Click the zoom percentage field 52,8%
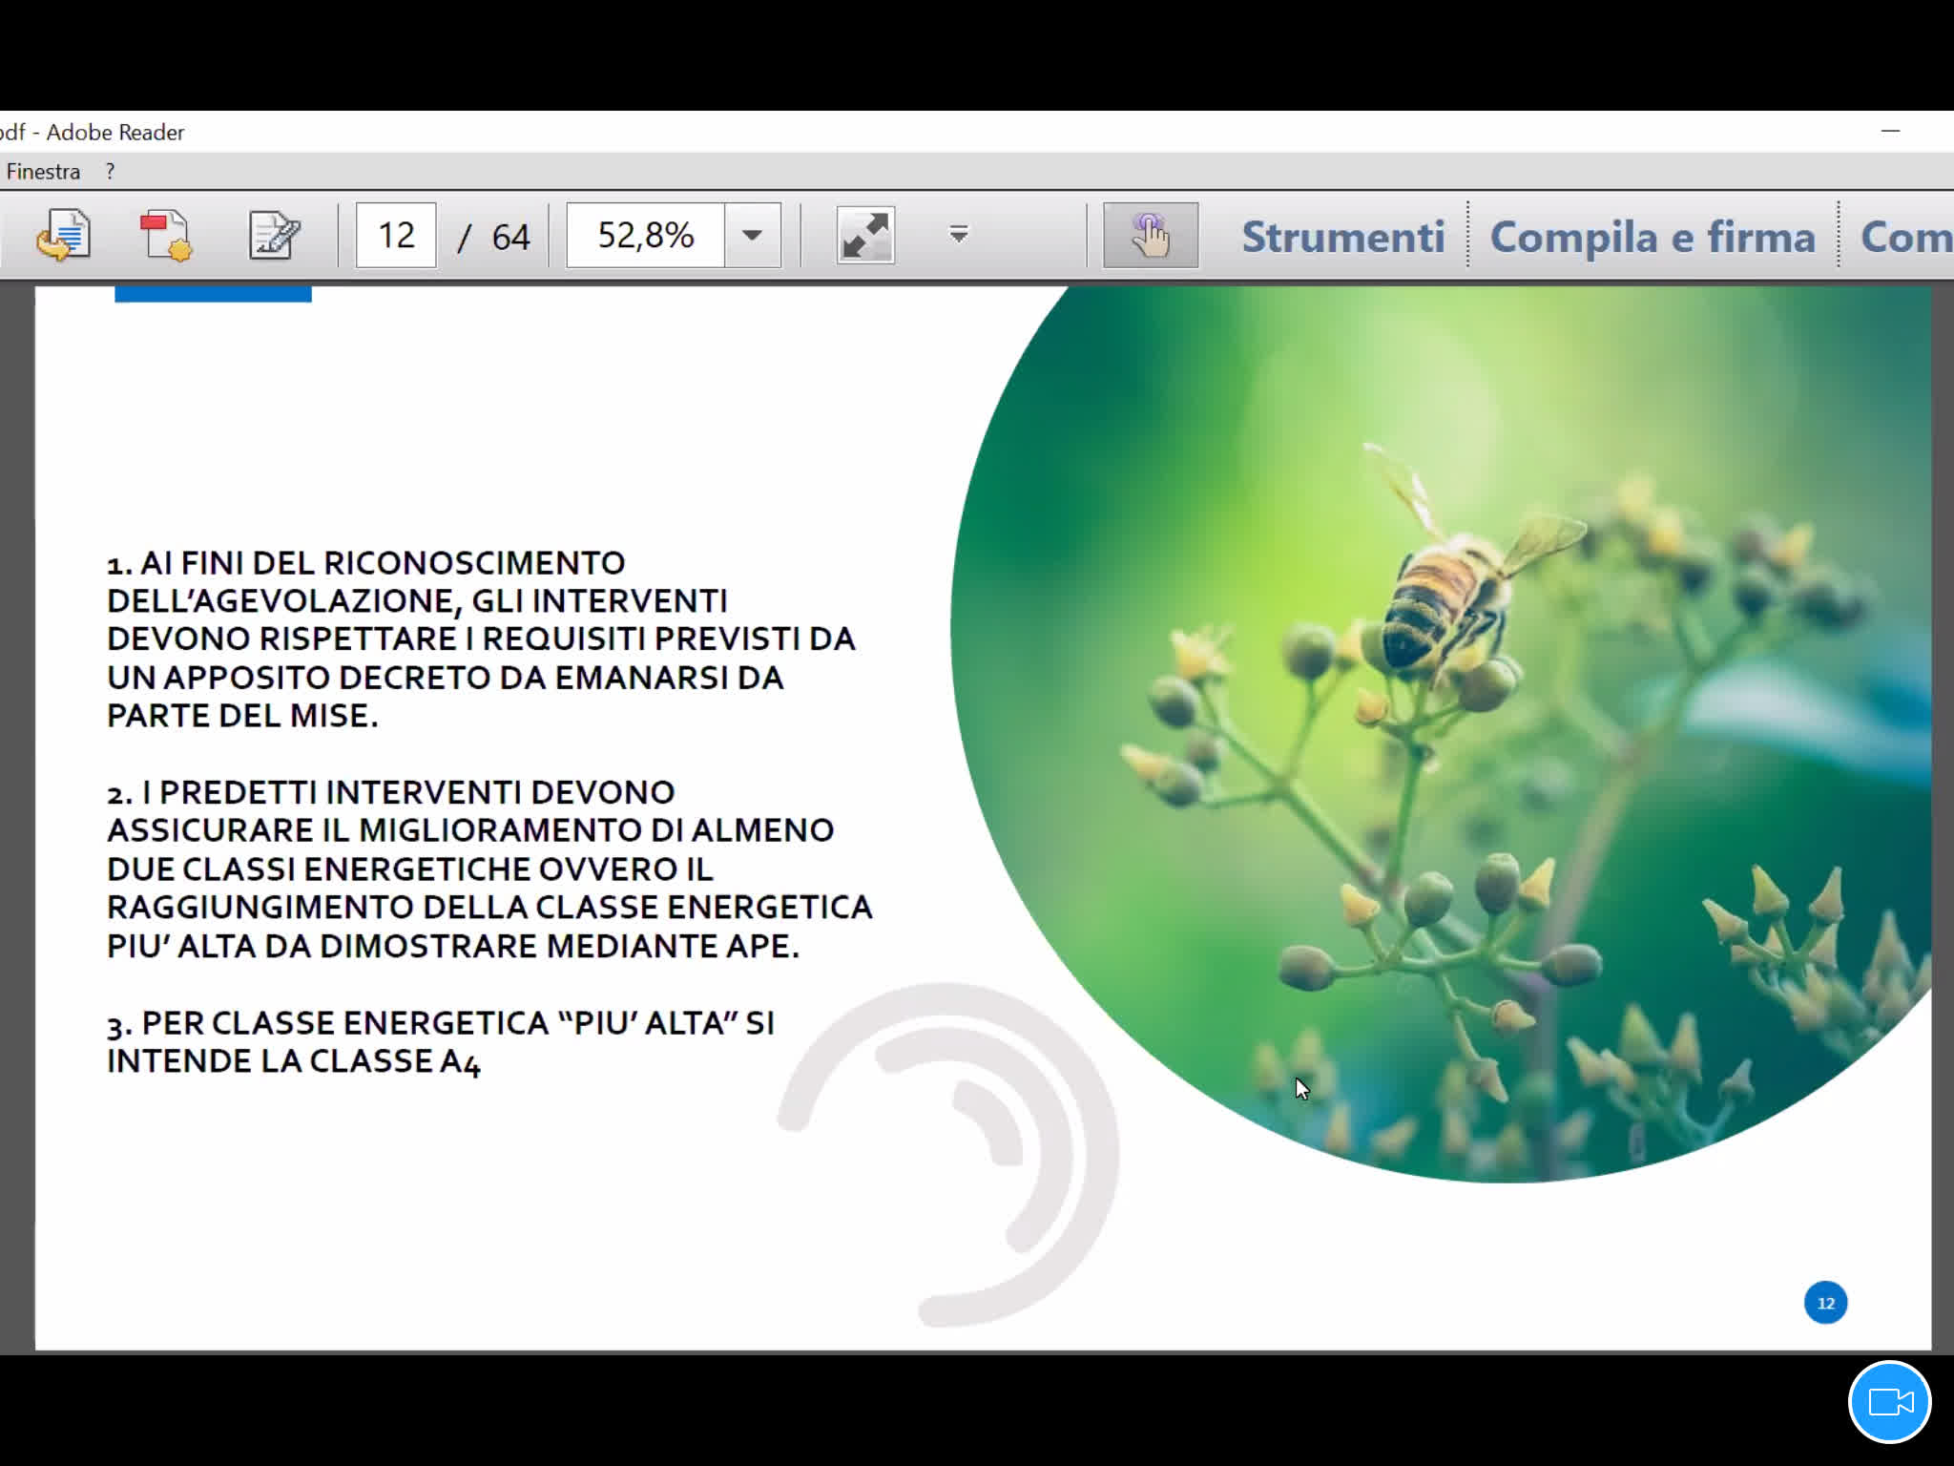The width and height of the screenshot is (1954, 1466). click(x=646, y=235)
